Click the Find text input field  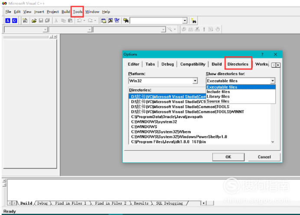coord(157,20)
